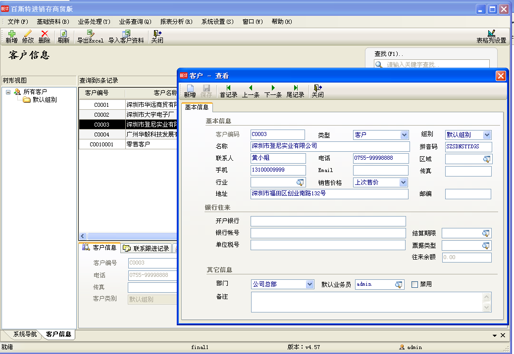Collapse the 所有客户 tree node
Viewport: 514px width, 354px height.
click(x=8, y=92)
